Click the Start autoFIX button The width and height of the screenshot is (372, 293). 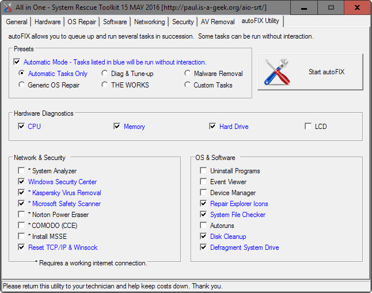tap(310, 72)
